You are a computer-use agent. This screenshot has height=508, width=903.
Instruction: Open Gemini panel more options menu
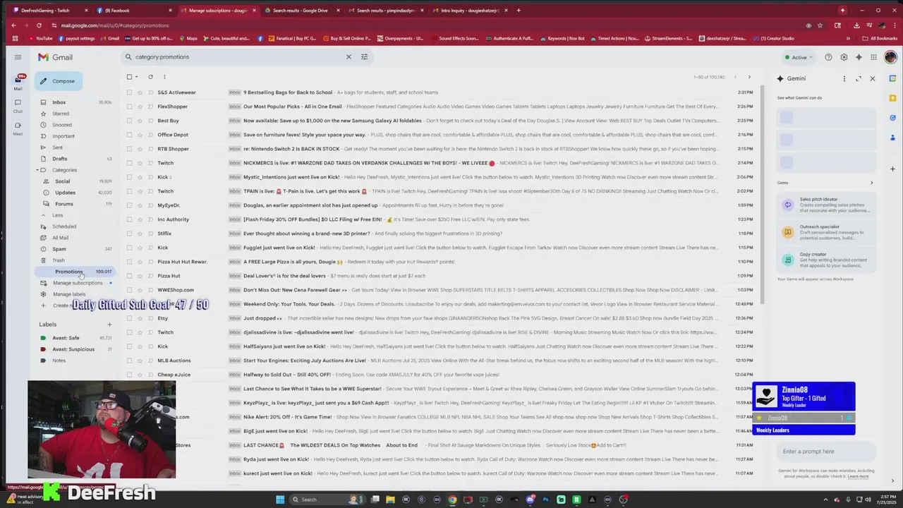click(x=844, y=78)
